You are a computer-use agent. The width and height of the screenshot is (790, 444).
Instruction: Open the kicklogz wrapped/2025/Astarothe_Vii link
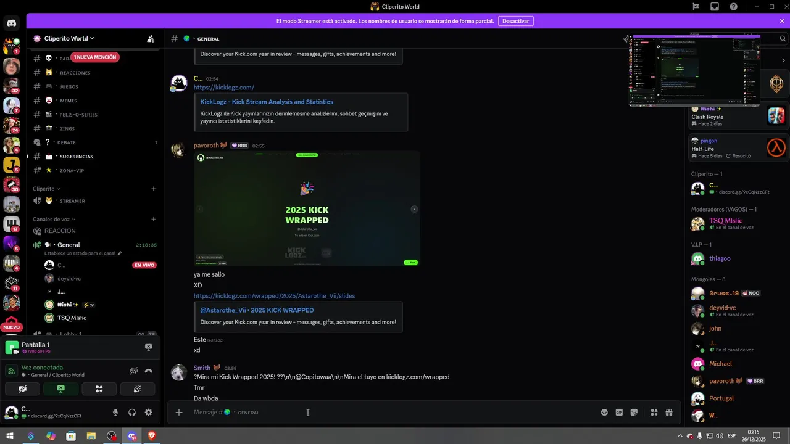pyautogui.click(x=275, y=296)
